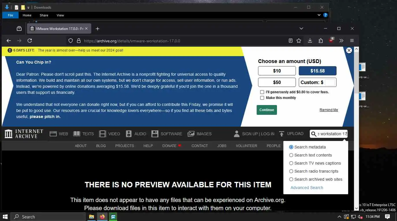This screenshot has width=397, height=221.
Task: Select the $10 donation amount
Action: (277, 71)
